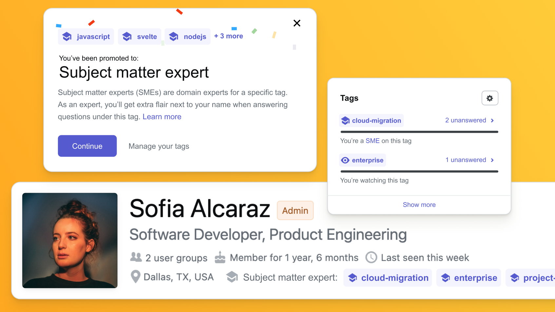Image resolution: width=555 pixels, height=312 pixels.
Task: Click the cloud-migration tag on profile card
Action: click(388, 278)
